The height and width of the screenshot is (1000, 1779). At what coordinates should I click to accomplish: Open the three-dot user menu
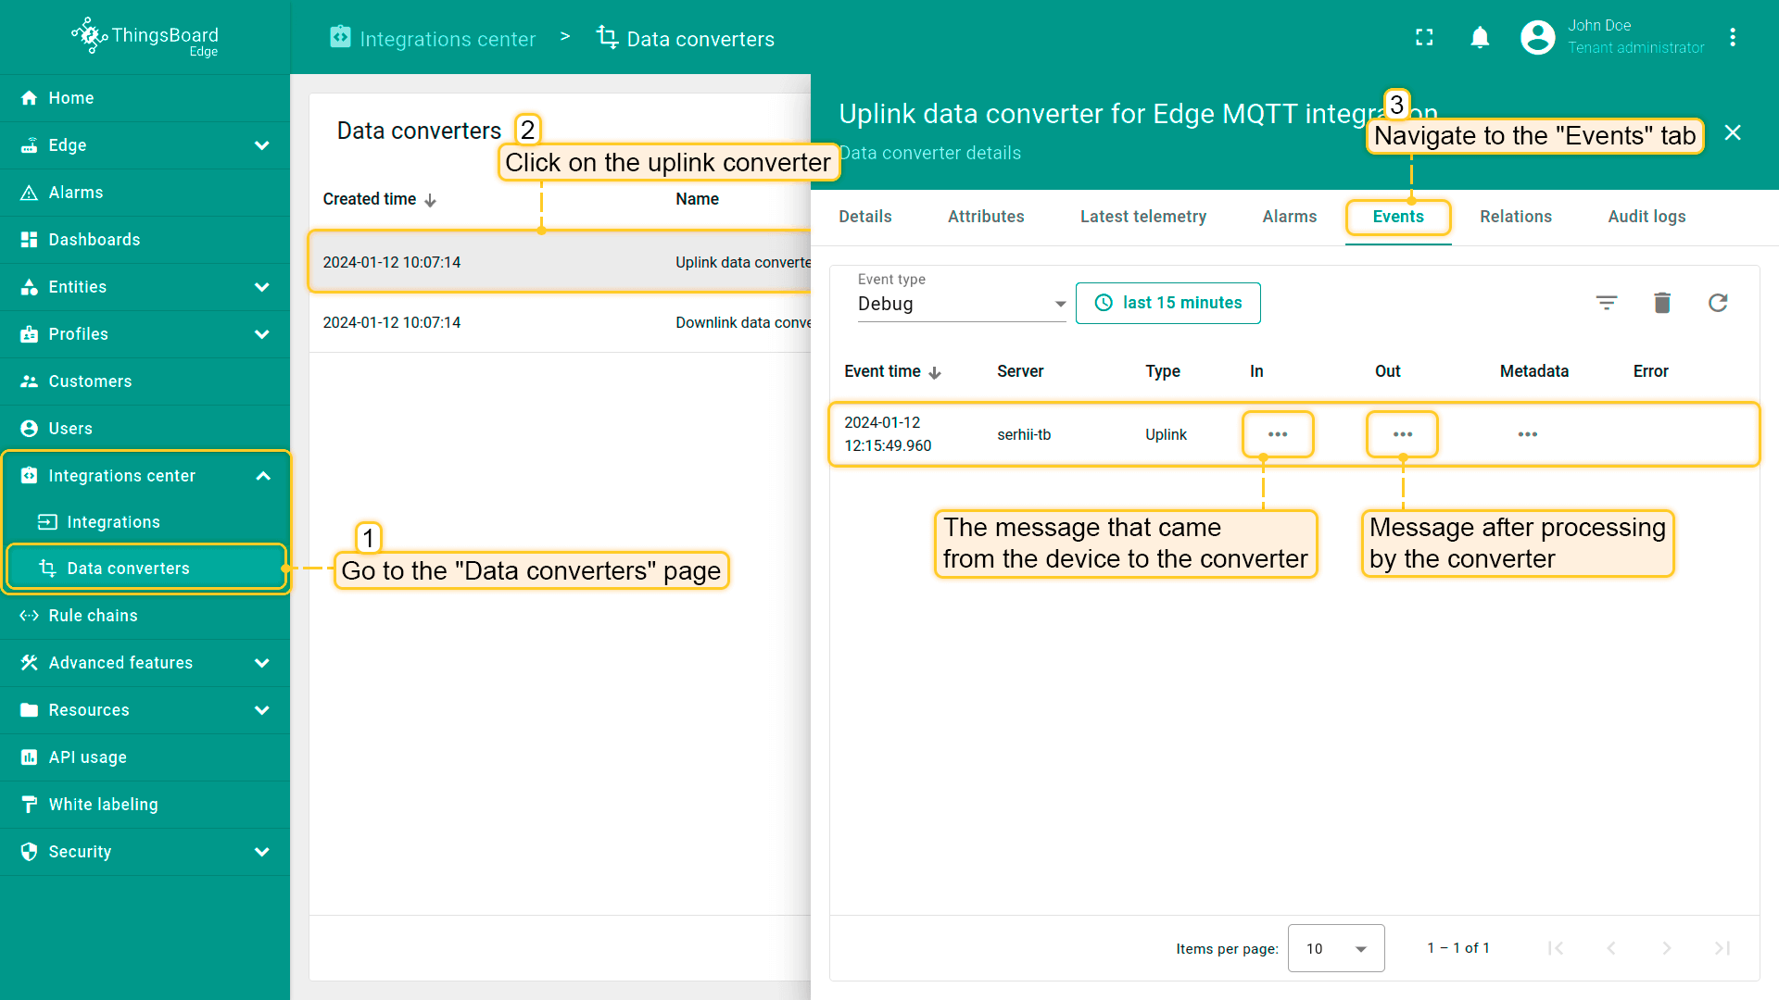pos(1732,37)
